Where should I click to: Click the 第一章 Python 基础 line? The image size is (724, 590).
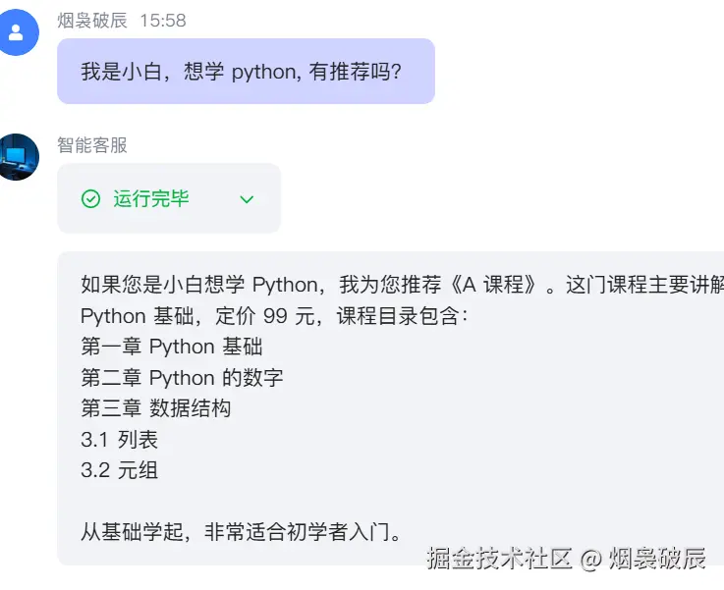point(171,347)
